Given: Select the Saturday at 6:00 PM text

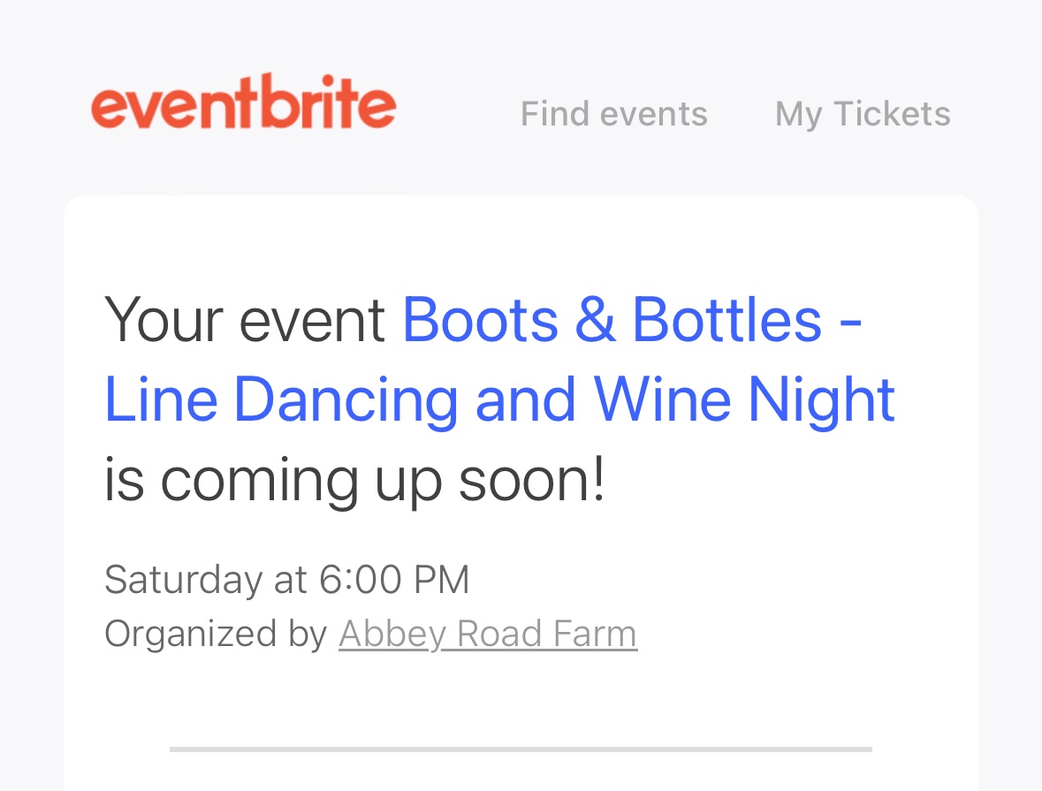Looking at the screenshot, I should (x=286, y=580).
